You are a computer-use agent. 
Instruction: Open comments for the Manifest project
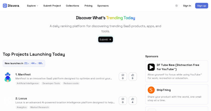(x=123, y=77)
